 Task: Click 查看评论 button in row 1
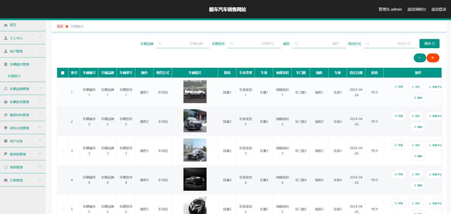click(434, 87)
